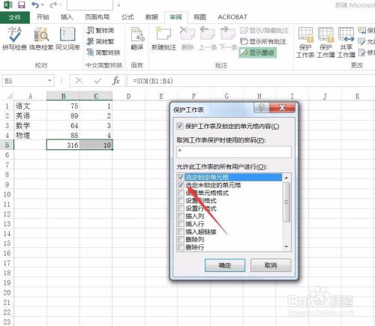Click the password field in dialog
Screen dimensions: 375x326
click(234, 152)
